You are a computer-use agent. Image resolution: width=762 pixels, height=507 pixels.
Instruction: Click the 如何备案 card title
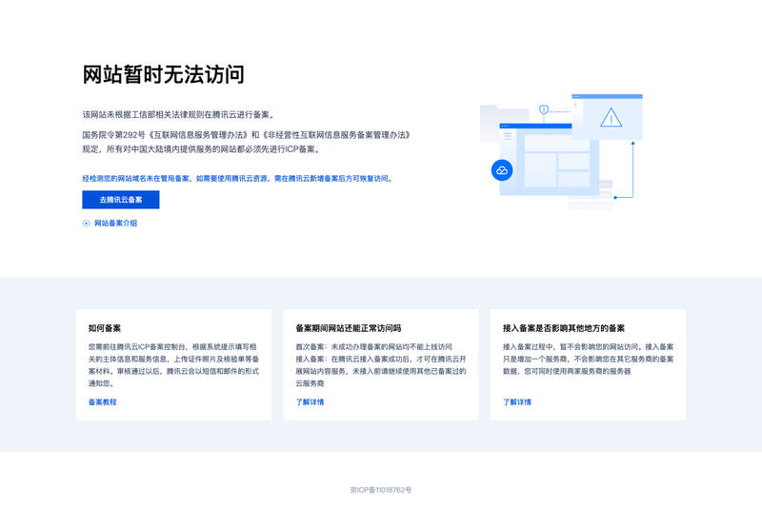[105, 328]
